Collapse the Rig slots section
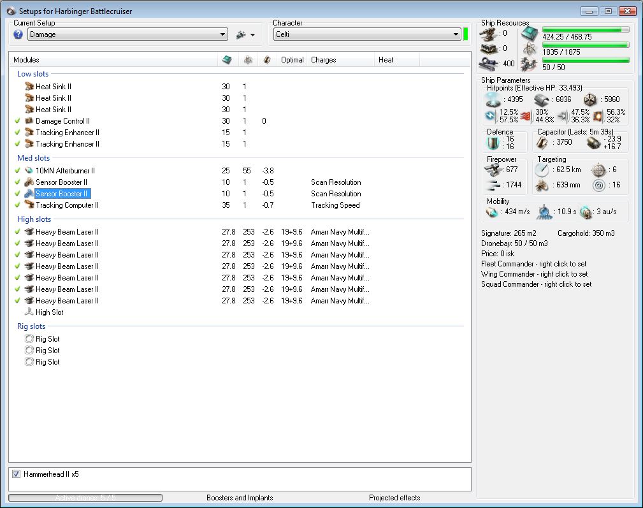The width and height of the screenshot is (643, 508). pyautogui.click(x=31, y=326)
